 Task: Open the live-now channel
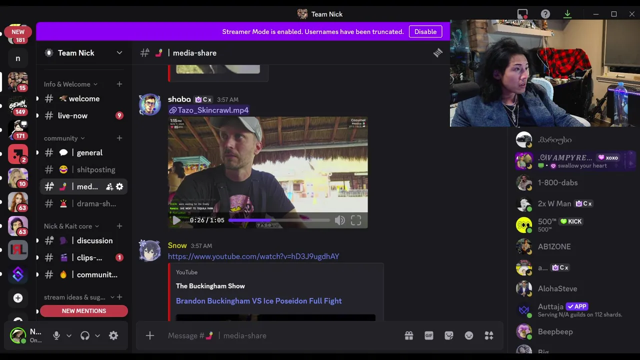pyautogui.click(x=84, y=115)
